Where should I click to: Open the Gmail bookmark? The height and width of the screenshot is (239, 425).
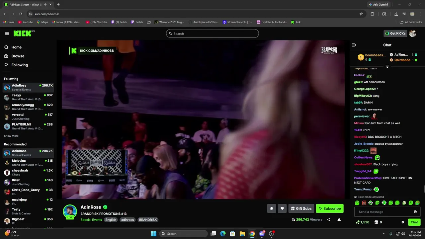click(9, 22)
